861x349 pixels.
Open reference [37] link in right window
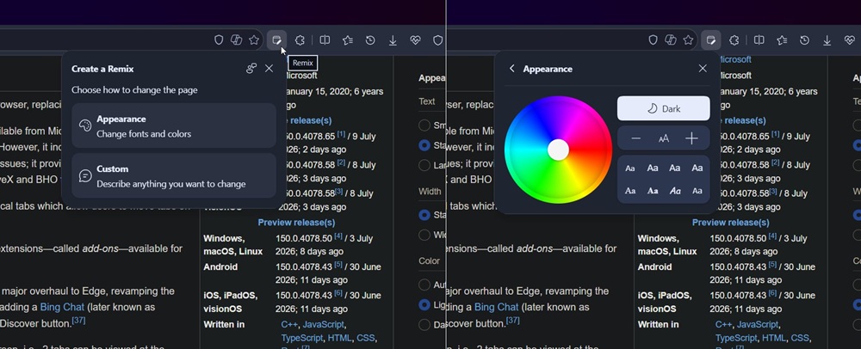click(513, 320)
